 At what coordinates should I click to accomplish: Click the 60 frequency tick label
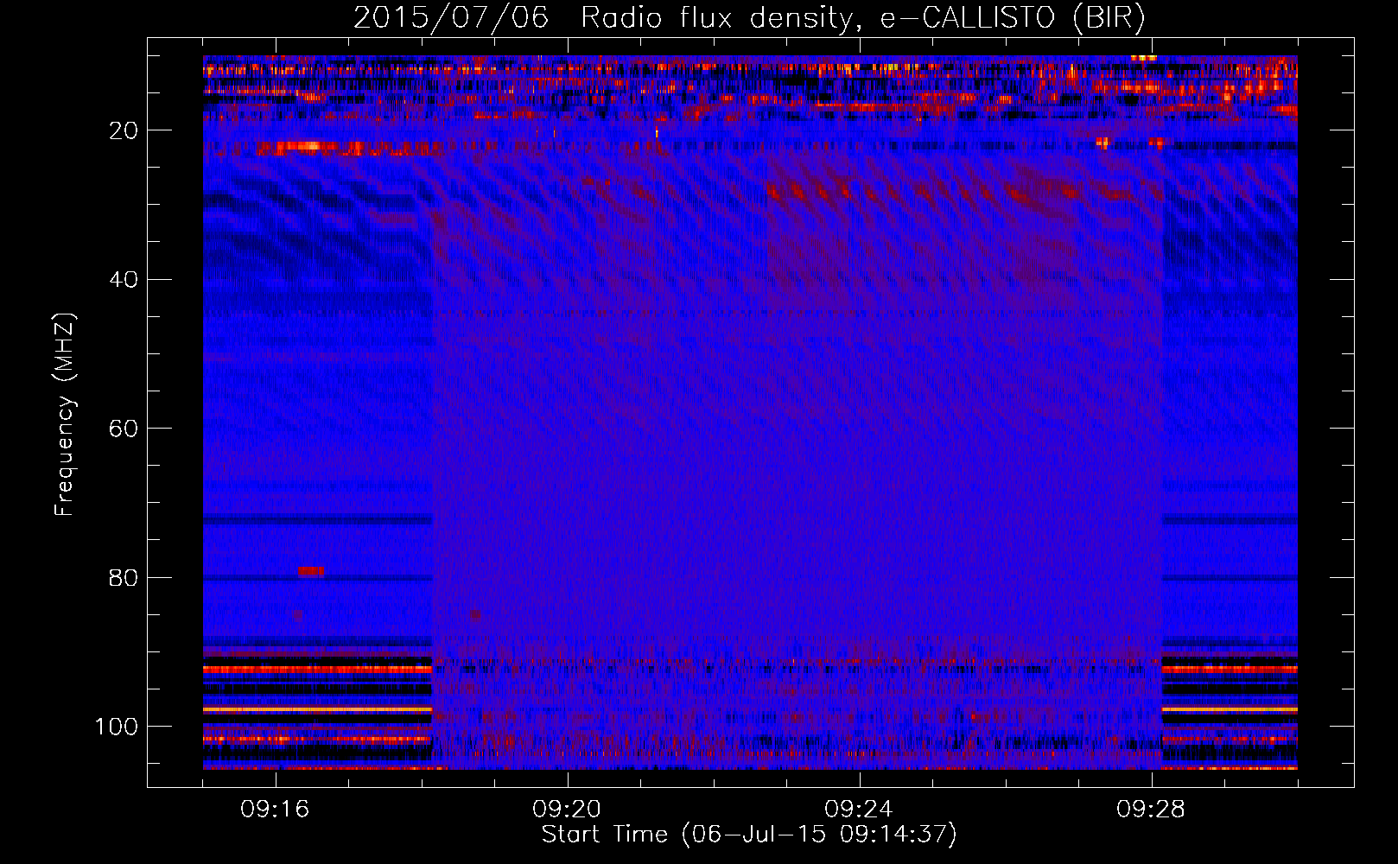124,429
